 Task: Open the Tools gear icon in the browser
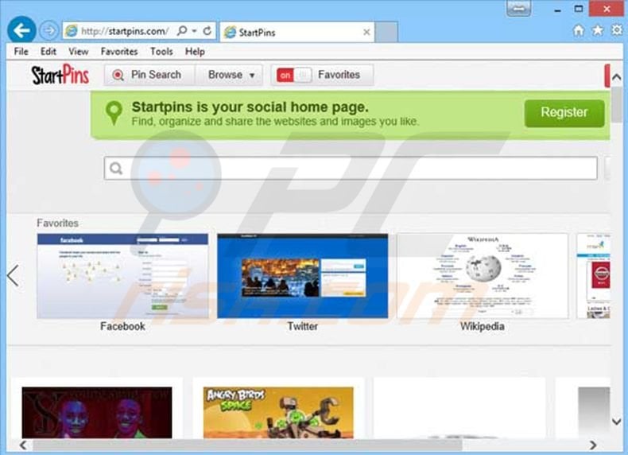(x=617, y=30)
